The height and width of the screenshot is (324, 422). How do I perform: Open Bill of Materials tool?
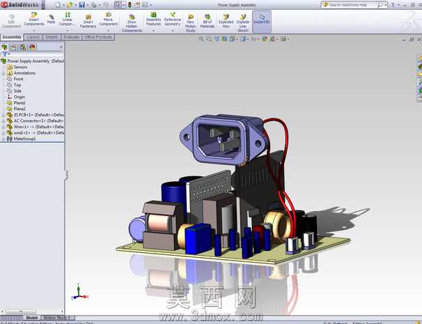(208, 21)
